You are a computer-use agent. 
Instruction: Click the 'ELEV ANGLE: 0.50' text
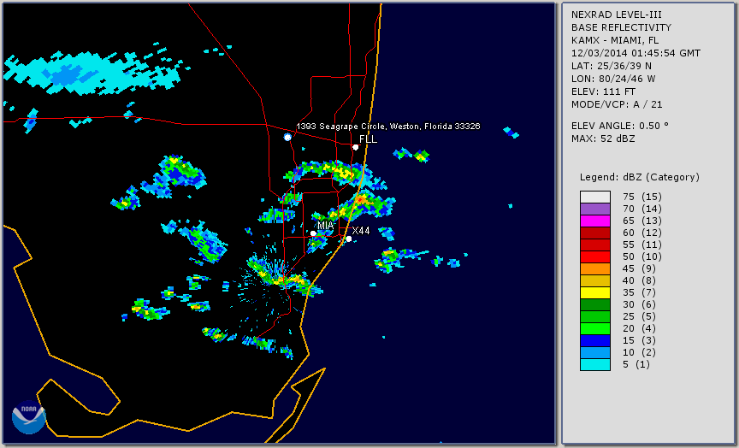point(620,126)
